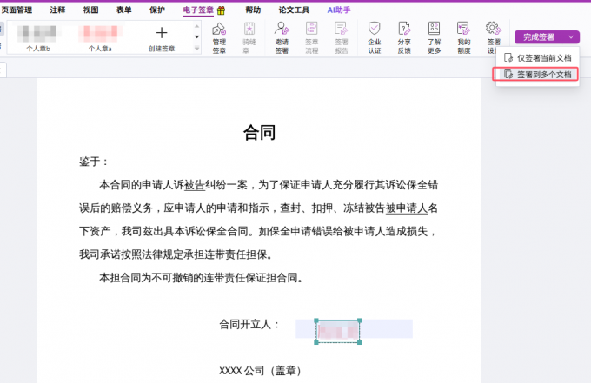Click the XXXX 公司（盖章）text
The width and height of the screenshot is (591, 383).
click(x=261, y=371)
